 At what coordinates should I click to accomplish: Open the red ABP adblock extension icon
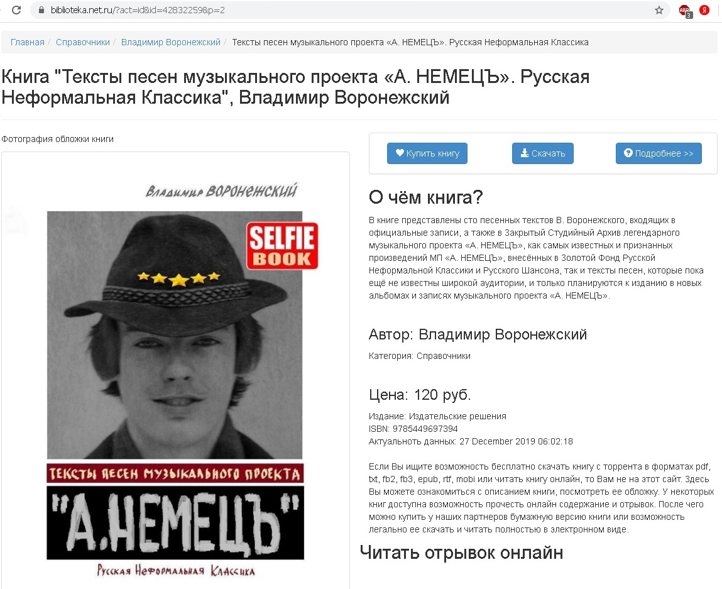(685, 11)
